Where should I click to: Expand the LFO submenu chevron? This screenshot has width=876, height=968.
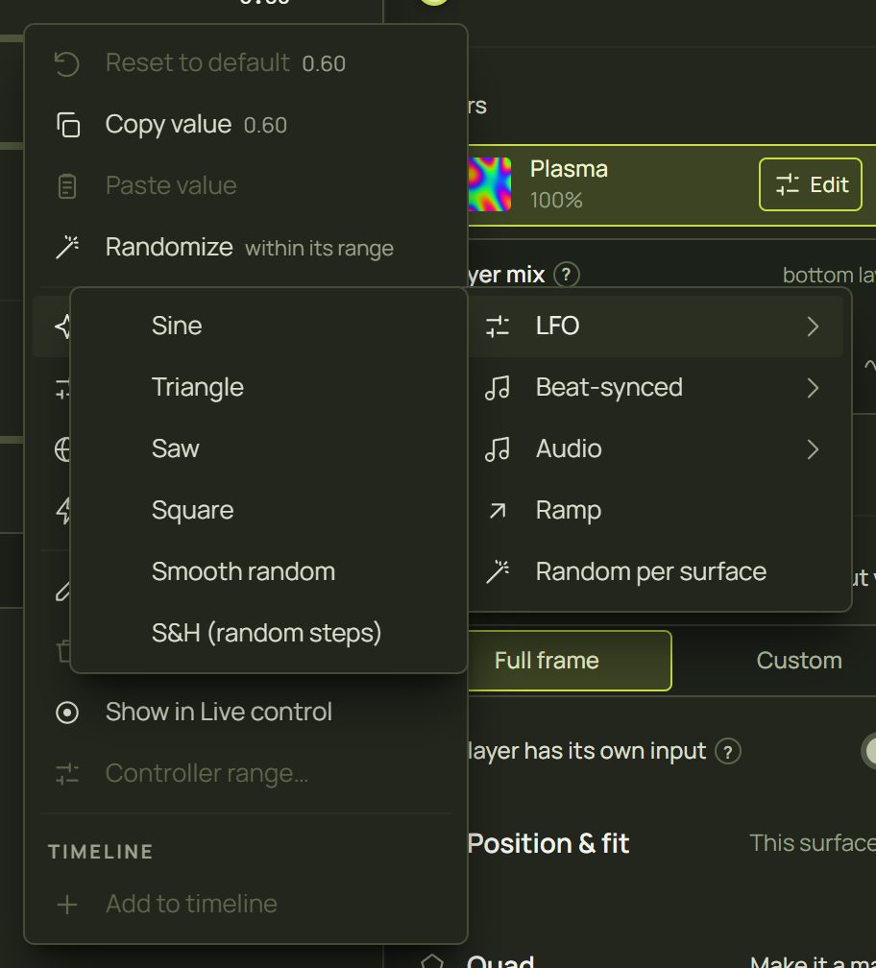(813, 326)
